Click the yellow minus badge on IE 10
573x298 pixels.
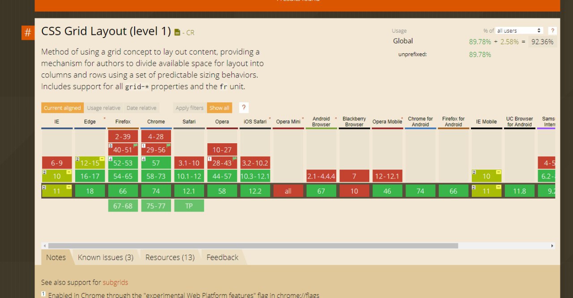pyautogui.click(x=69, y=172)
